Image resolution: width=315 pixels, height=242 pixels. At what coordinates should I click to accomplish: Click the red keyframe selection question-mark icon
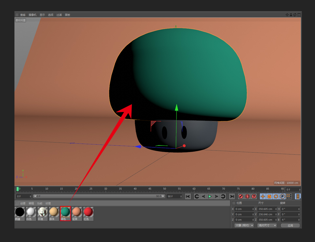(x=254, y=196)
